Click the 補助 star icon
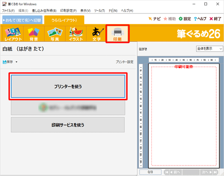This screenshot has height=176, width=224. pos(170,19)
